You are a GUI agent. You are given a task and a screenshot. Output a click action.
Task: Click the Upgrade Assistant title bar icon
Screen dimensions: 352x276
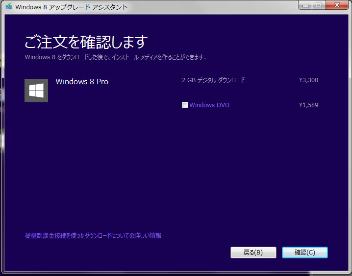[x=9, y=6]
